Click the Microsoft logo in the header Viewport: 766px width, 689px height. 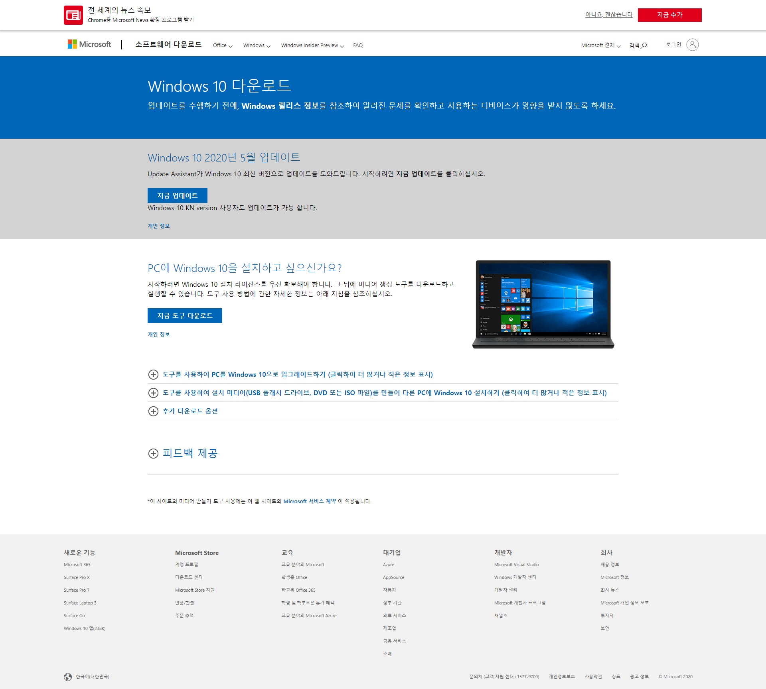coord(89,44)
